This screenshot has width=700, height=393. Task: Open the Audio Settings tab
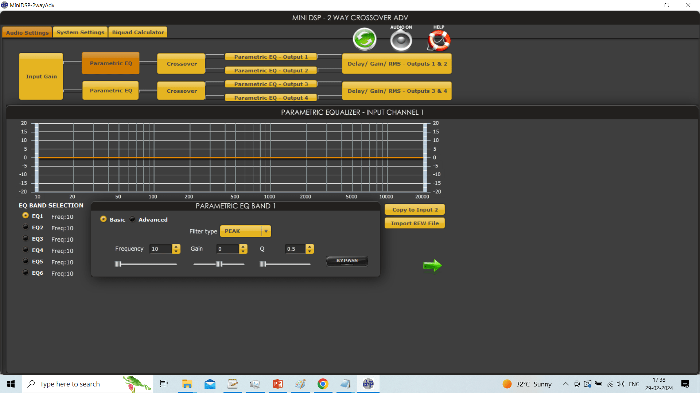(x=27, y=32)
